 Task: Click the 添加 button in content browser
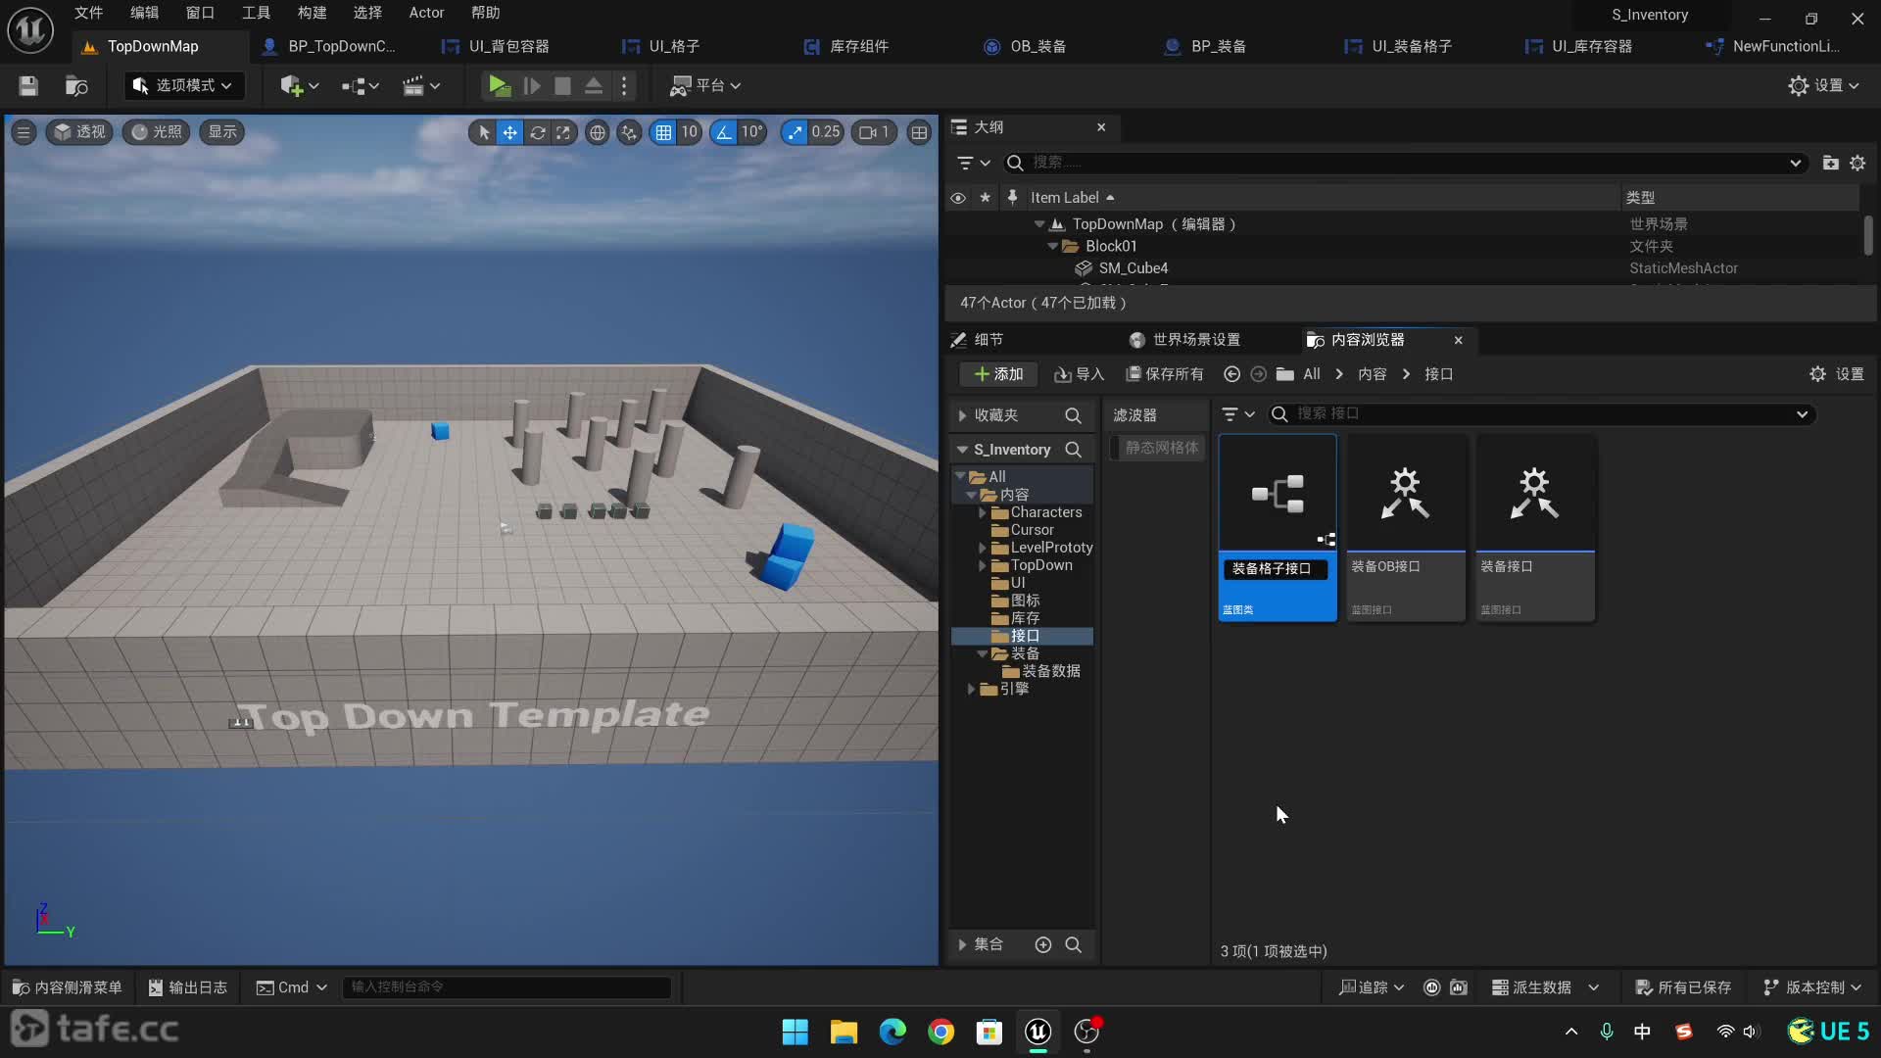998,373
